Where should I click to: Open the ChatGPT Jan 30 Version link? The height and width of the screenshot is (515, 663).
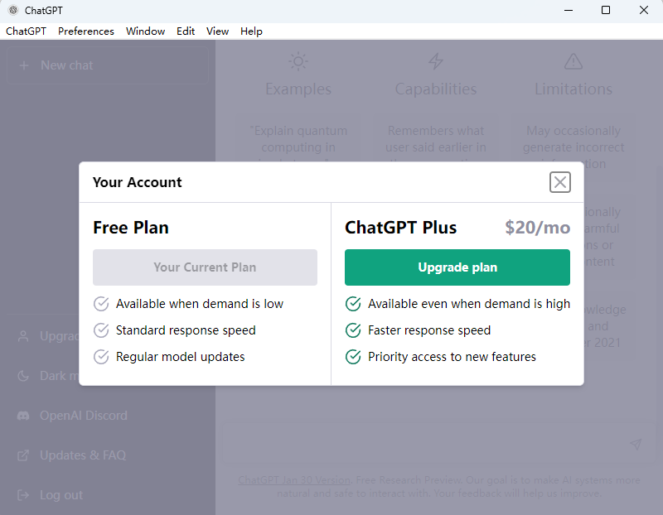294,480
